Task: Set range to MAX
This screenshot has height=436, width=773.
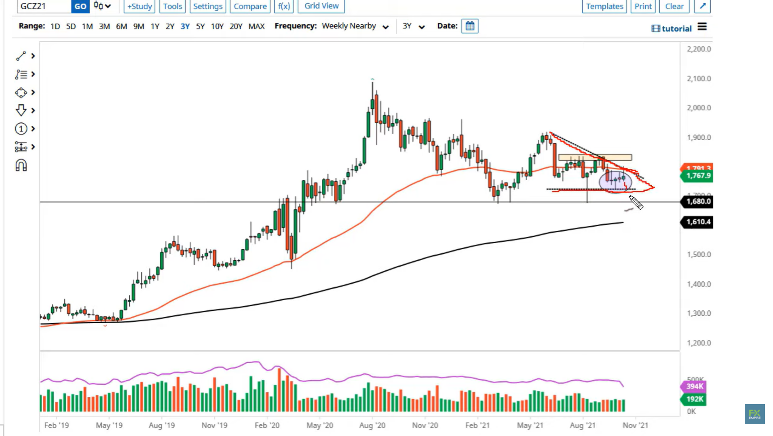Action: point(256,27)
